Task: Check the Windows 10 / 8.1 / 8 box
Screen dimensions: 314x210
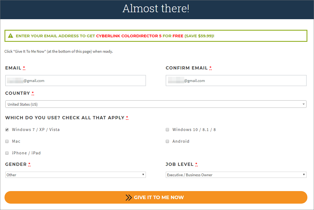Action: pos(167,130)
